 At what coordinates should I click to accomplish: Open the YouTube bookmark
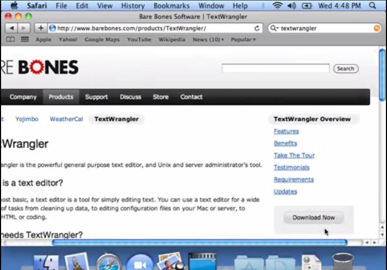[139, 40]
